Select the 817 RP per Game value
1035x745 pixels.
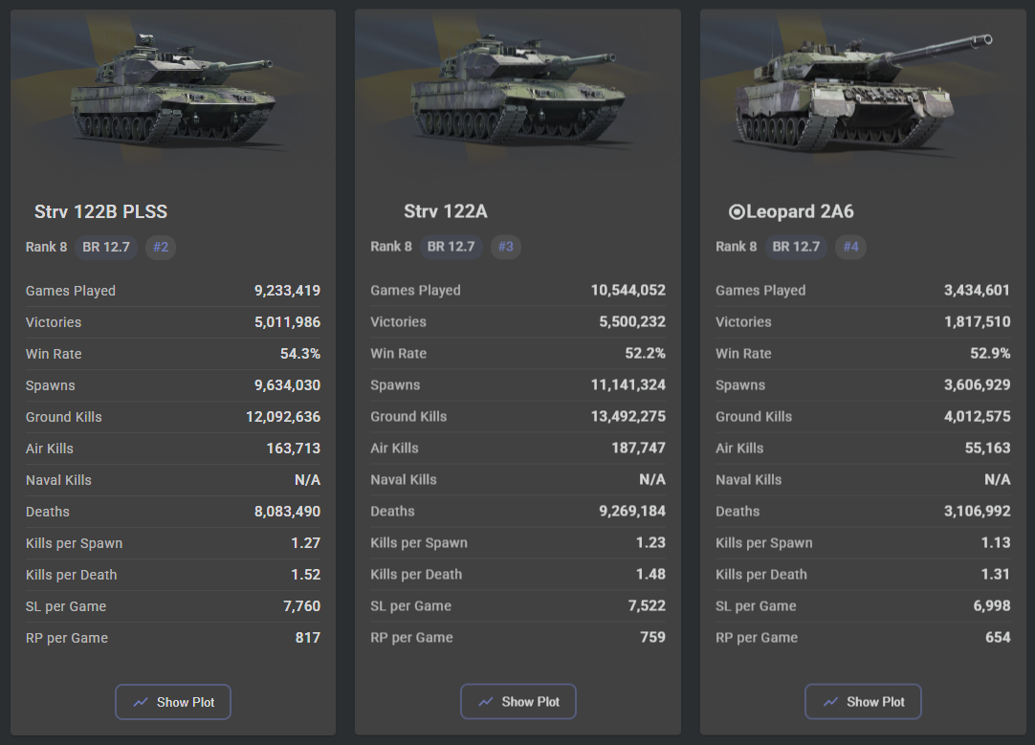coord(307,638)
